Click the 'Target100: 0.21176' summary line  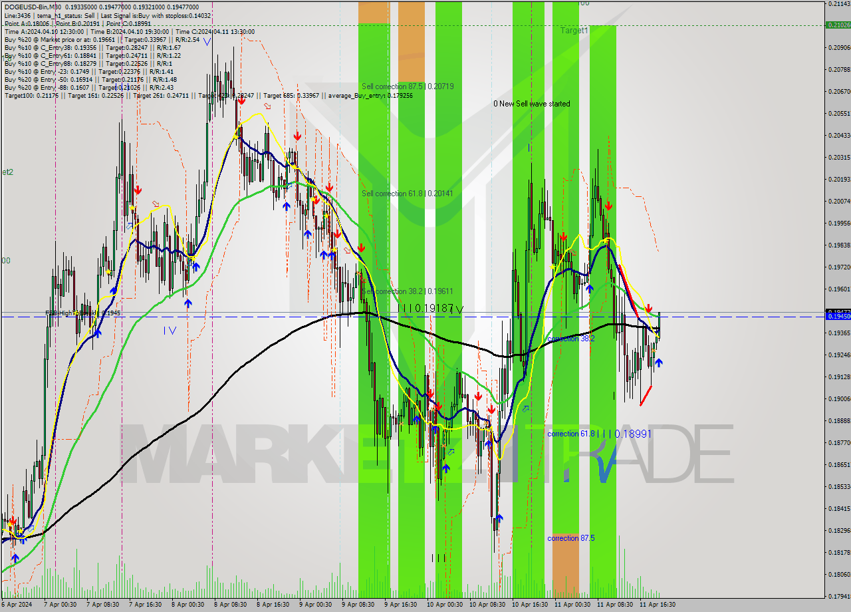pos(208,95)
